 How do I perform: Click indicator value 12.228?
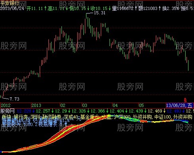click(x=24, y=111)
